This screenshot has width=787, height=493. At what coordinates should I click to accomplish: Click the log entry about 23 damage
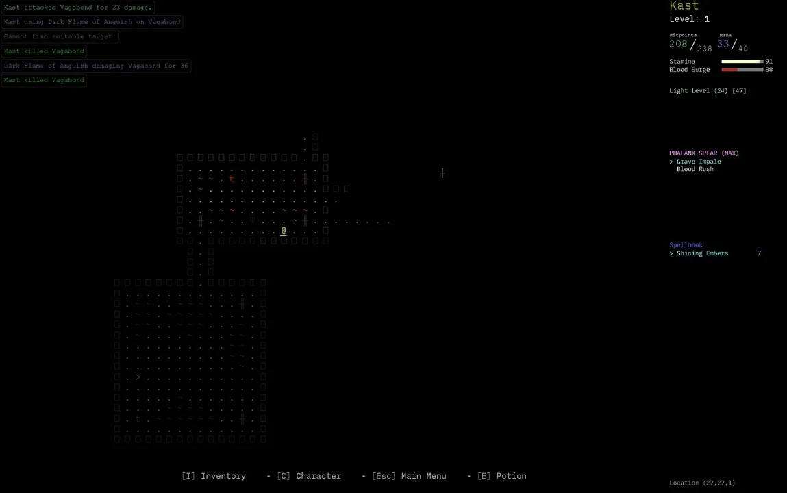click(78, 8)
